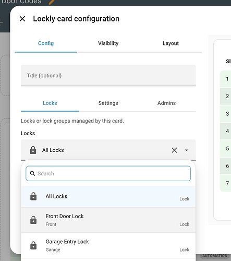Select slot 6 row in preview
The height and width of the screenshot is (261, 231).
click(226, 166)
